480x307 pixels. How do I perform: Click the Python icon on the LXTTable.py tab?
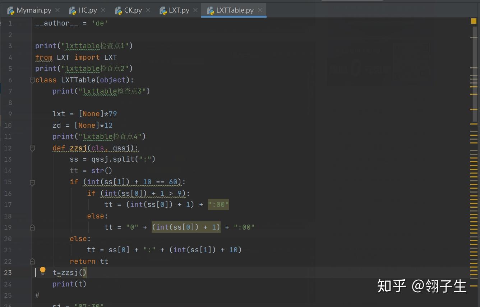pos(210,10)
